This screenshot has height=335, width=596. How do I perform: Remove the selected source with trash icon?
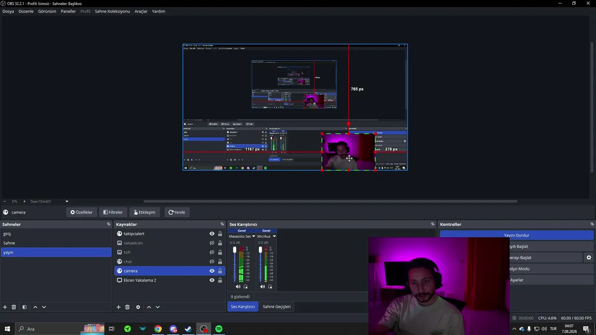pyautogui.click(x=127, y=307)
